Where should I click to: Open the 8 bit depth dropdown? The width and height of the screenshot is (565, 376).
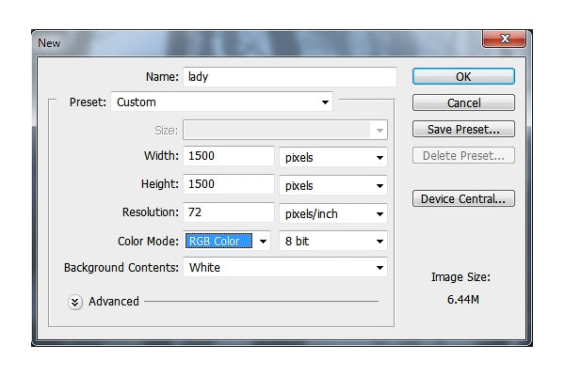tap(333, 241)
